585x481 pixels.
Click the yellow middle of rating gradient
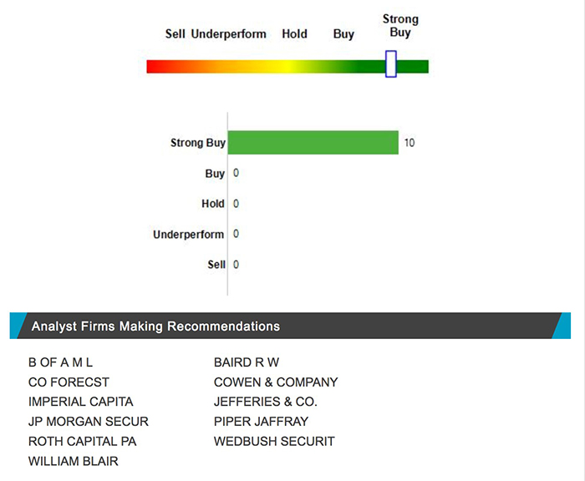pos(287,66)
